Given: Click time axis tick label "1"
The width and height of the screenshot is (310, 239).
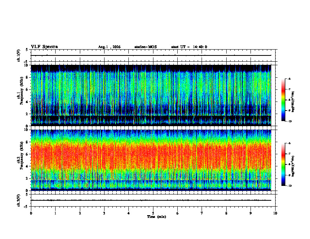Looking at the screenshot, I should coord(55,213).
